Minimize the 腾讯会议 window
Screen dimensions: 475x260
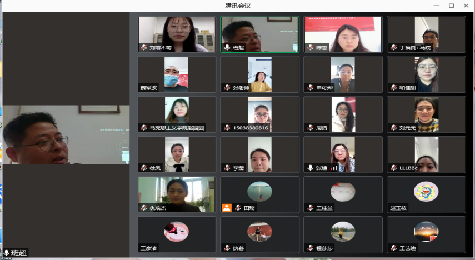pyautogui.click(x=437, y=6)
